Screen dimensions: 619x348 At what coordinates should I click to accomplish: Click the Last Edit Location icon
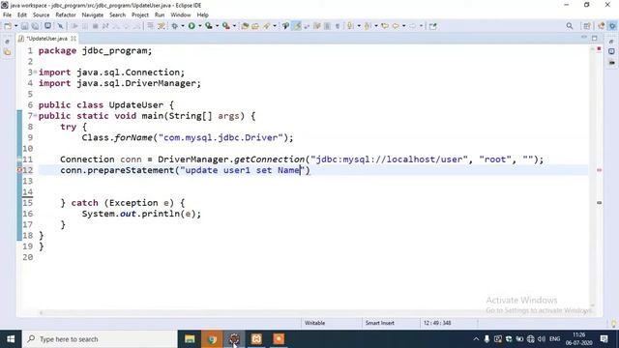tap(385, 26)
